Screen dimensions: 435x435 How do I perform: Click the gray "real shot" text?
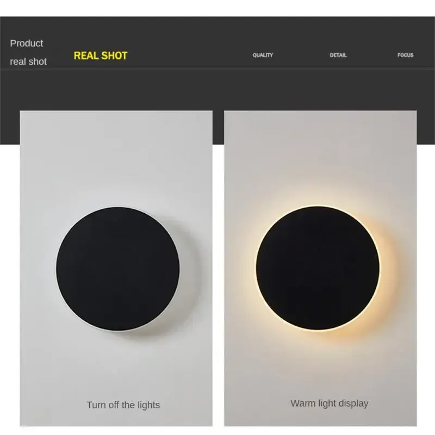(x=28, y=61)
